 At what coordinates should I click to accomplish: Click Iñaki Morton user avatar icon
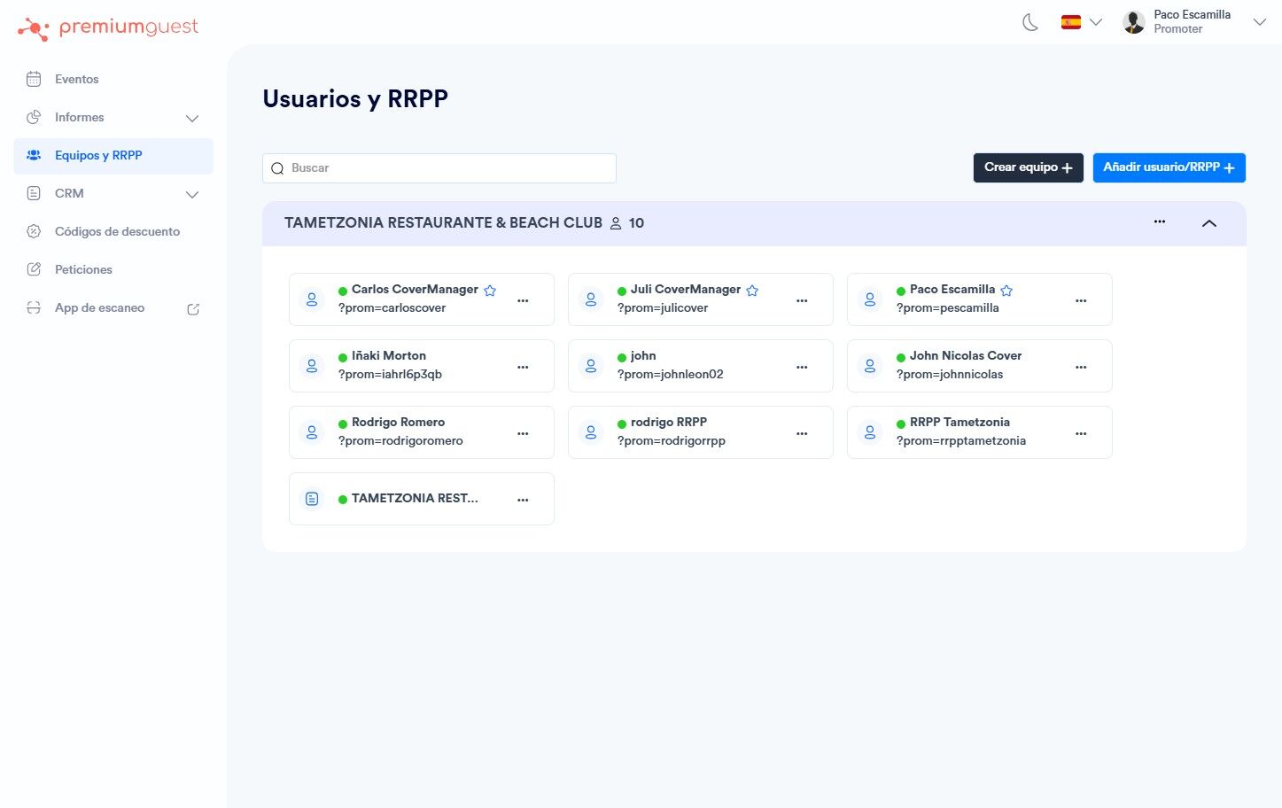312,366
